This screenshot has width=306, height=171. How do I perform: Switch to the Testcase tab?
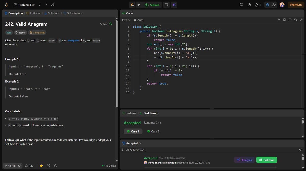[129, 113]
